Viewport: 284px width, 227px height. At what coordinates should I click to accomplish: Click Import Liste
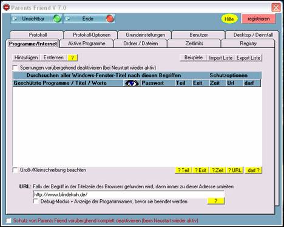pos(221,58)
